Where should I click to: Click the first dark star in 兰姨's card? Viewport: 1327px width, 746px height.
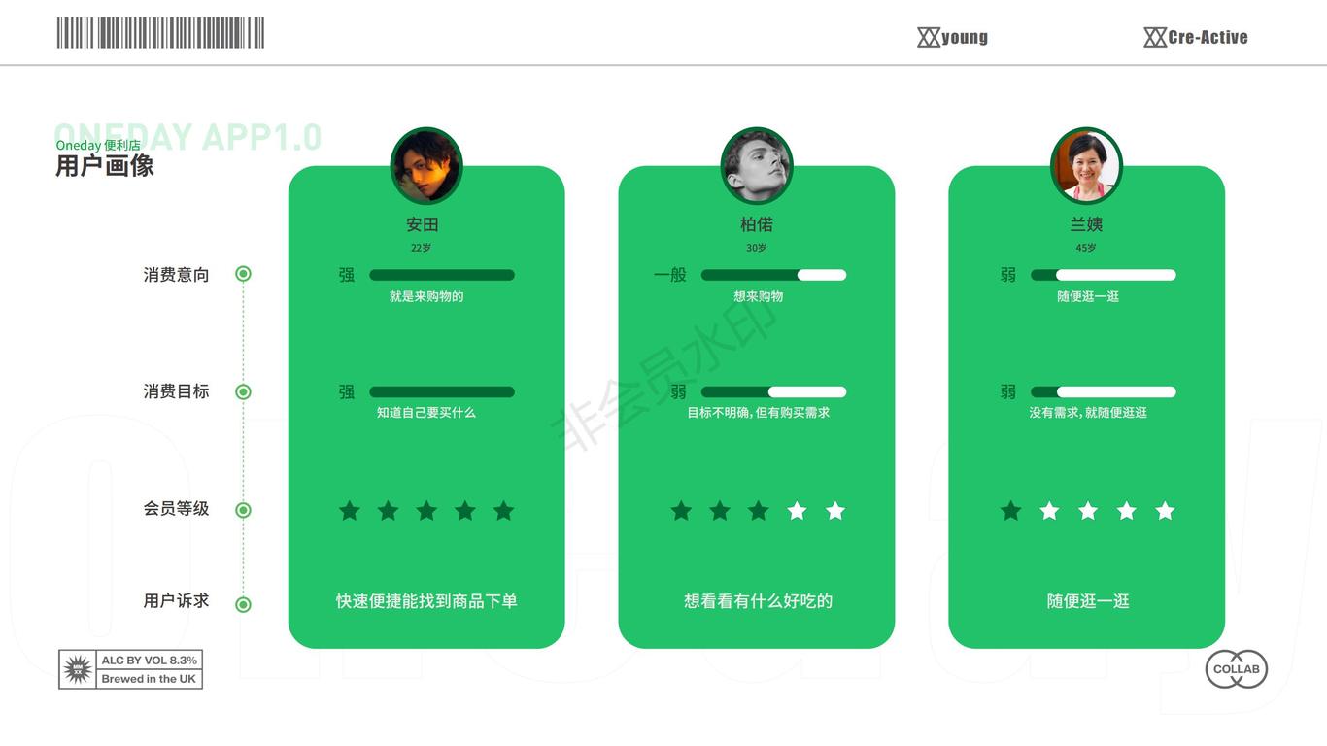click(1011, 511)
